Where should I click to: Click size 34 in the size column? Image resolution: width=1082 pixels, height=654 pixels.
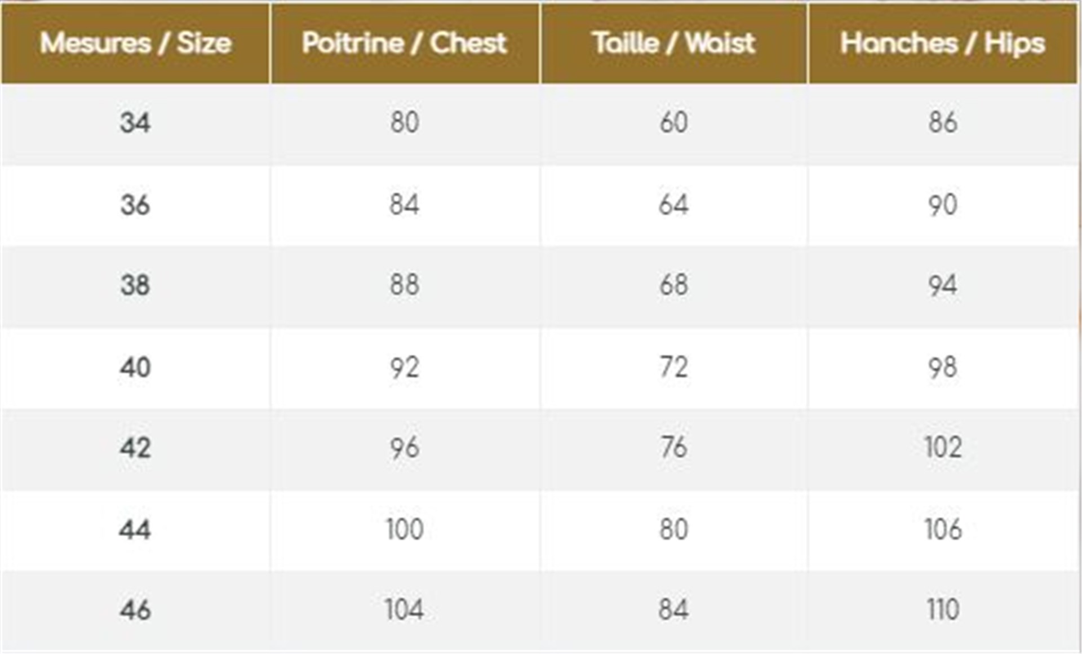135,122
